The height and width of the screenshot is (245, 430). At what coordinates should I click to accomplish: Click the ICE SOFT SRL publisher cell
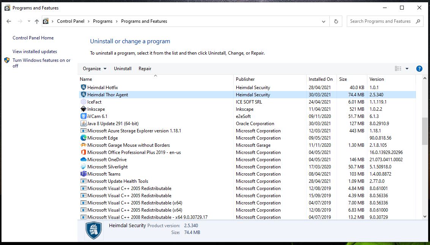(x=249, y=102)
